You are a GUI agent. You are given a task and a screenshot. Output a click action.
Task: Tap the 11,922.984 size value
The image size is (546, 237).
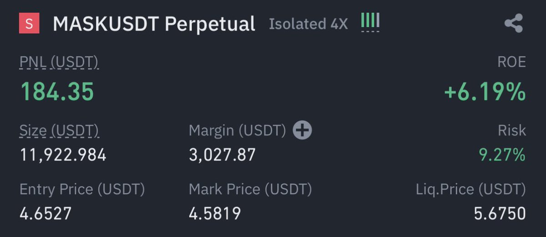[63, 155]
